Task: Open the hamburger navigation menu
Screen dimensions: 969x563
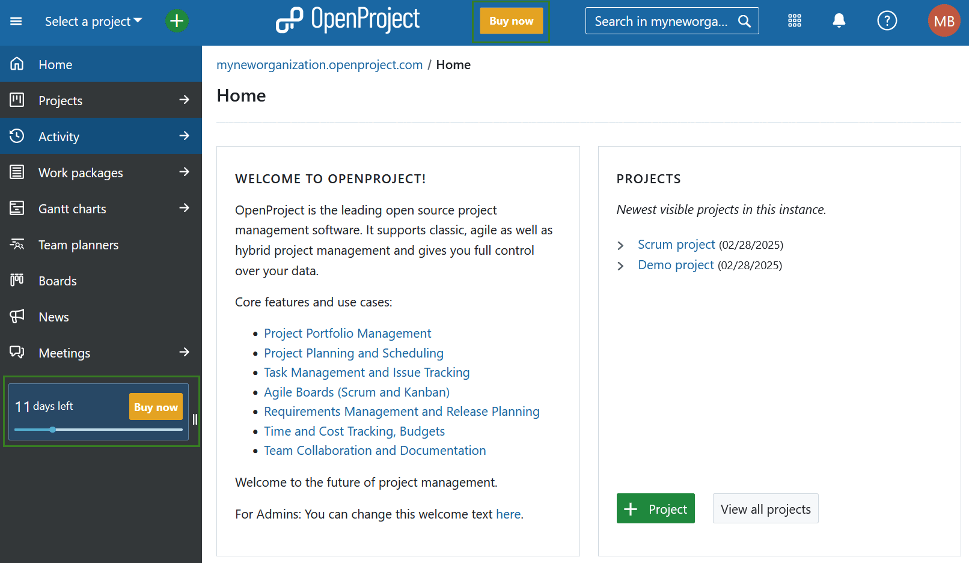Action: [x=16, y=20]
